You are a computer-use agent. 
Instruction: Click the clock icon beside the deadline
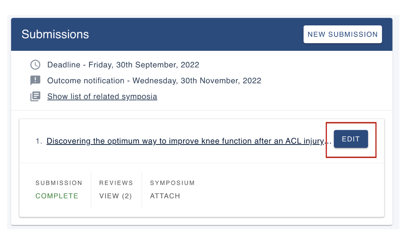click(35, 65)
